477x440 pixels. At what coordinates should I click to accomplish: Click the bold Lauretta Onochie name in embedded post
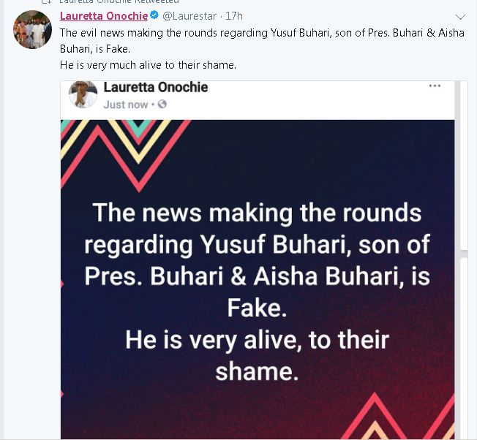point(156,87)
